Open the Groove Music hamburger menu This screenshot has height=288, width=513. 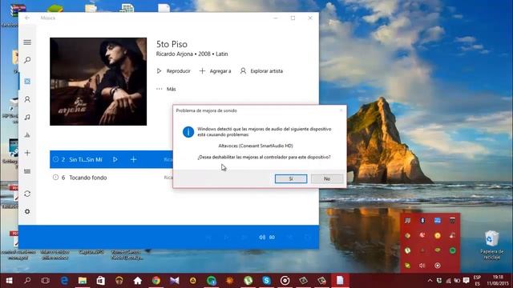[27, 42]
